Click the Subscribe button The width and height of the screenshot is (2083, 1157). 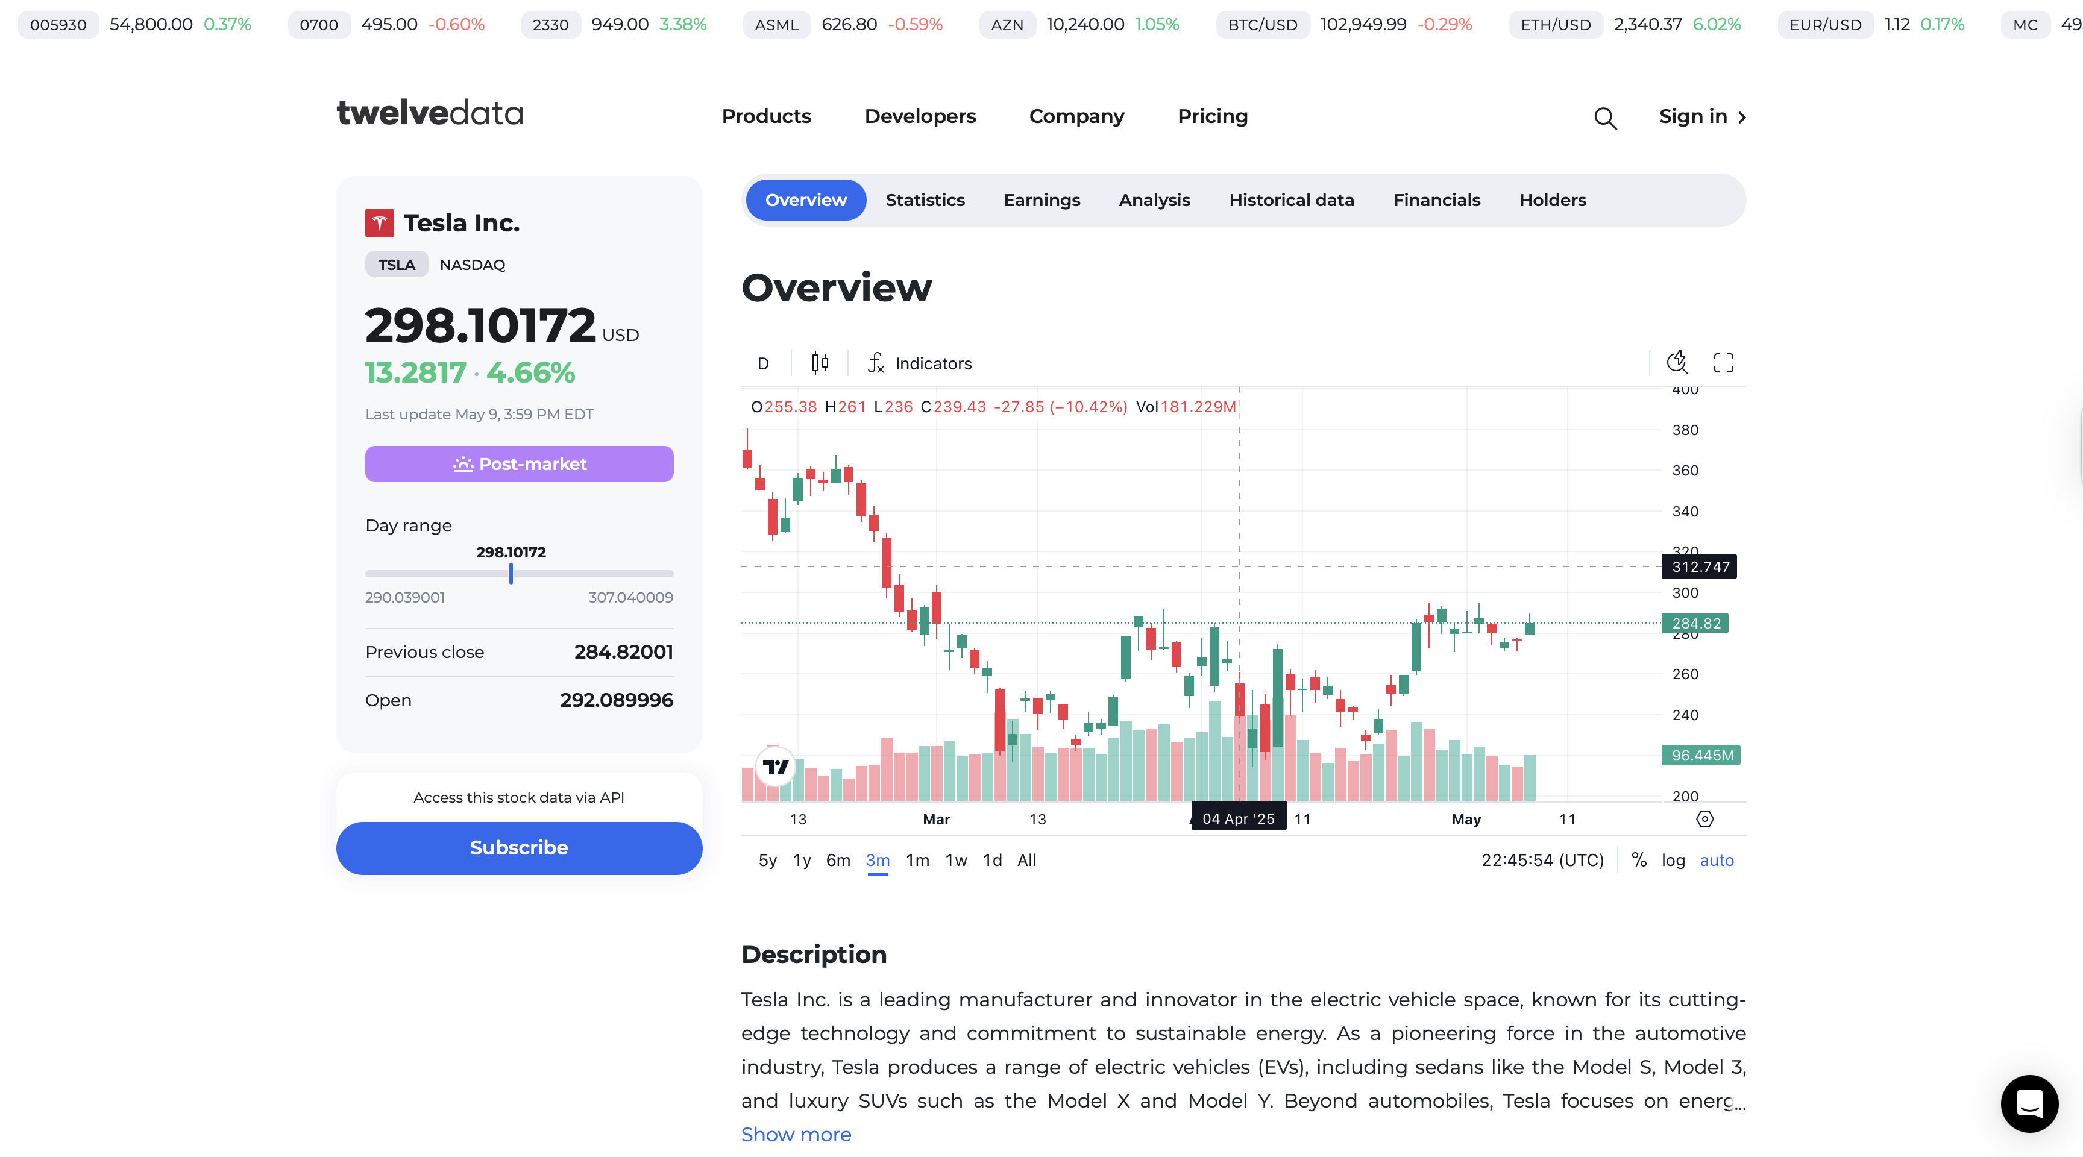point(518,847)
